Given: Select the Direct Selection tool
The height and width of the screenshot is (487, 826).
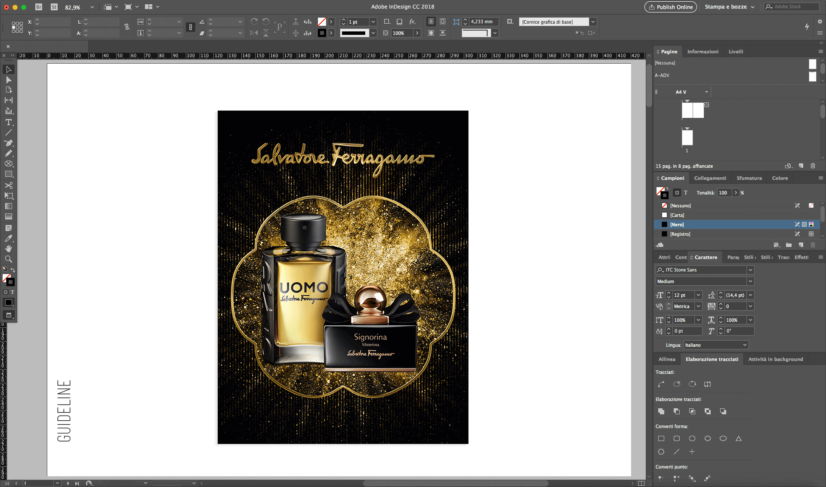Looking at the screenshot, I should click(x=9, y=80).
